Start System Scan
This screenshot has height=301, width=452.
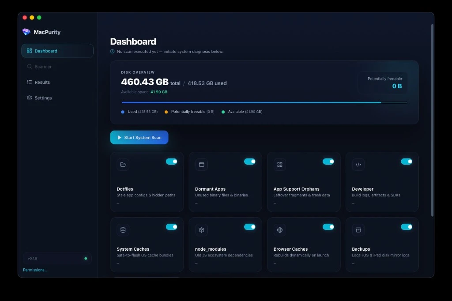(x=139, y=138)
